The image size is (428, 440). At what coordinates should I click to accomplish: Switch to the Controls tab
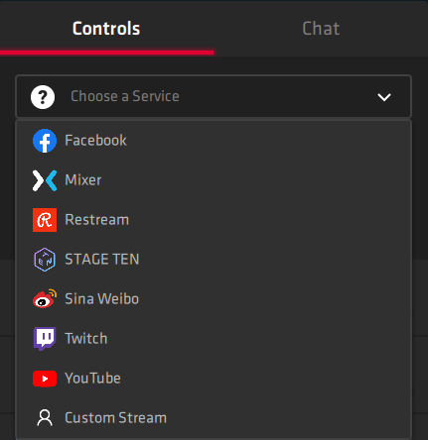(106, 29)
